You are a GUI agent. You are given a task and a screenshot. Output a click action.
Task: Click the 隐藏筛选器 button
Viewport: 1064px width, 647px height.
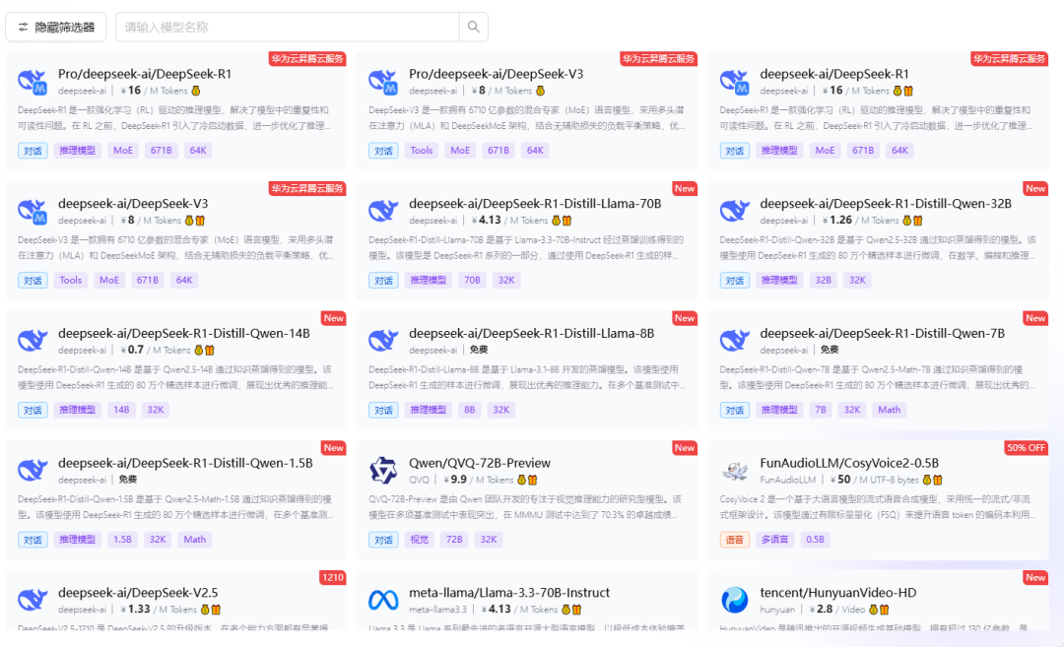click(x=55, y=28)
